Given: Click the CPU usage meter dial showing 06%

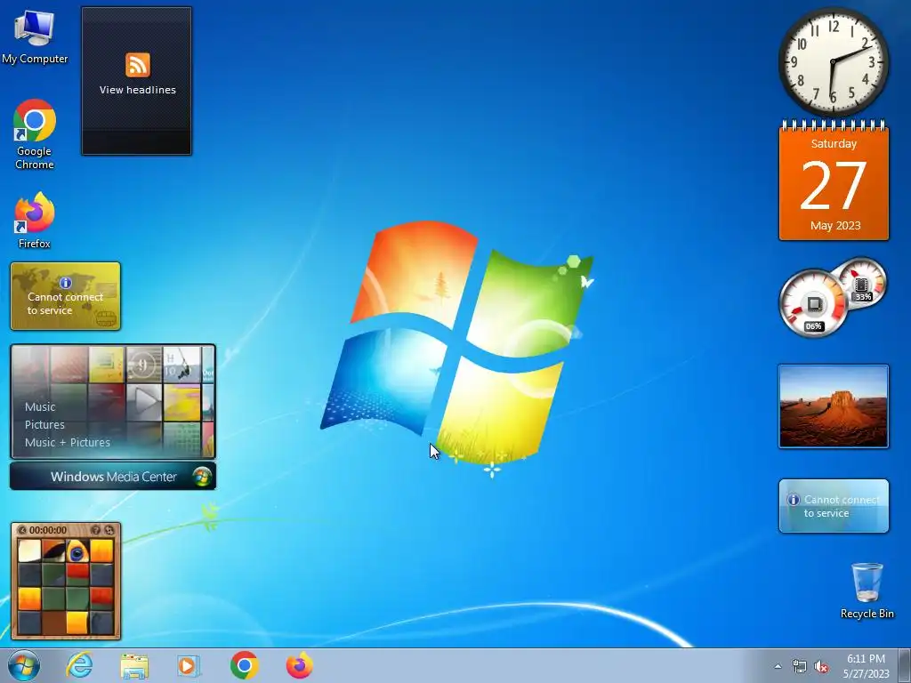Looking at the screenshot, I should click(813, 303).
